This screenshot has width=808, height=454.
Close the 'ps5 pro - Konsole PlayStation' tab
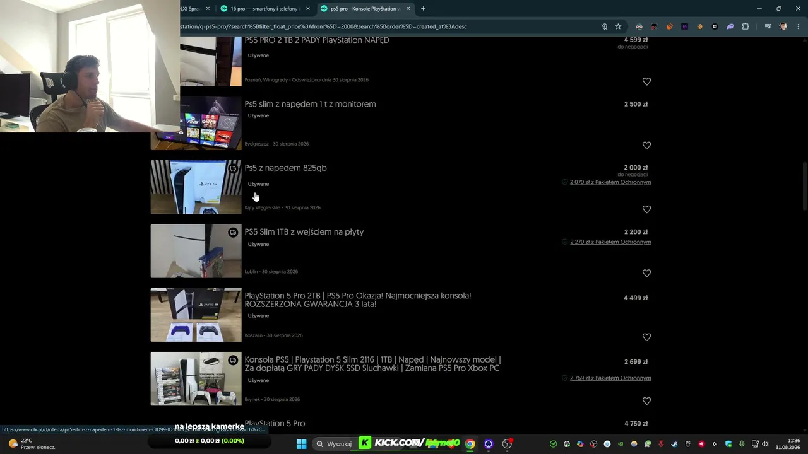(x=408, y=9)
